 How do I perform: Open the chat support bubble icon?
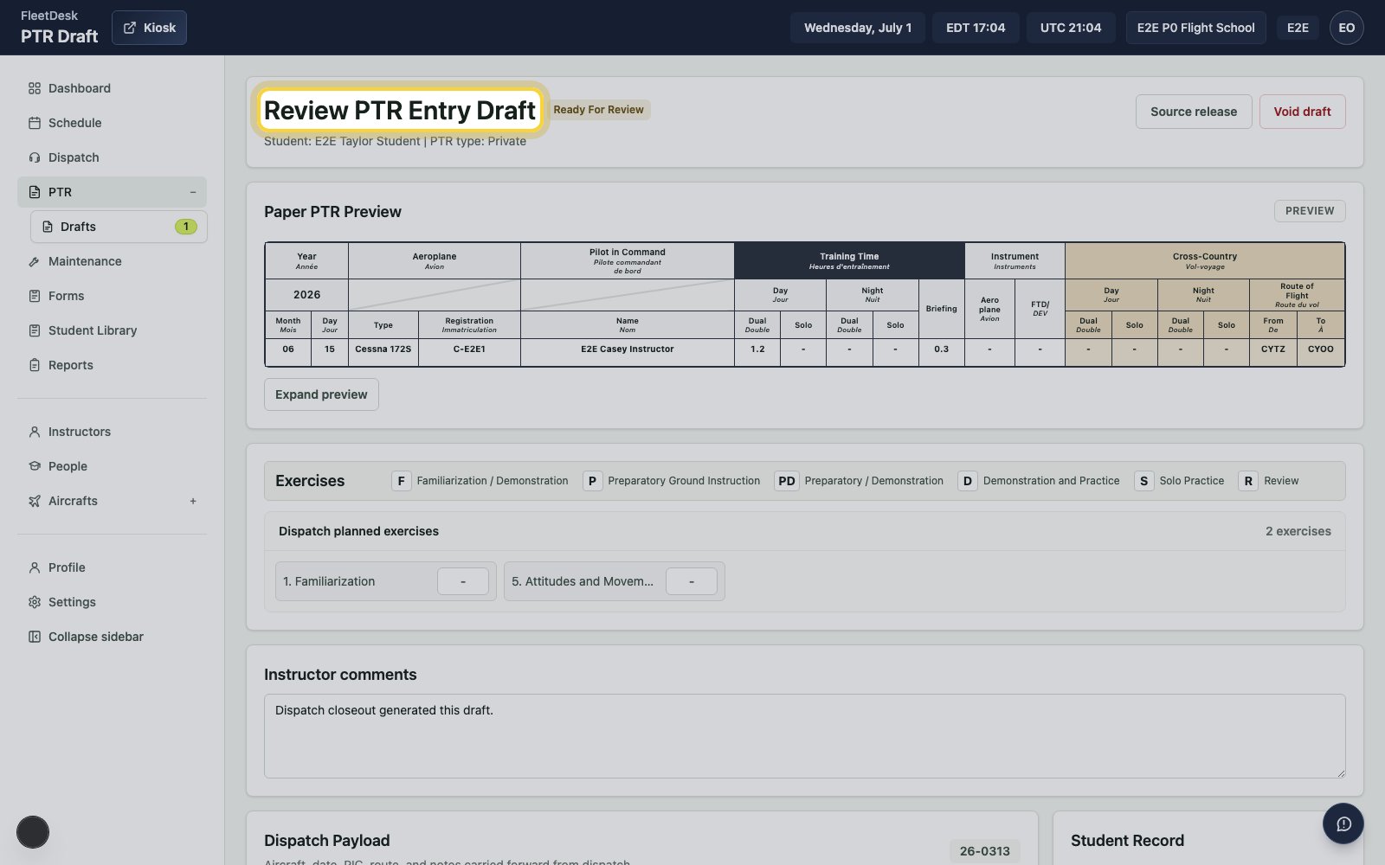[x=1343, y=823]
